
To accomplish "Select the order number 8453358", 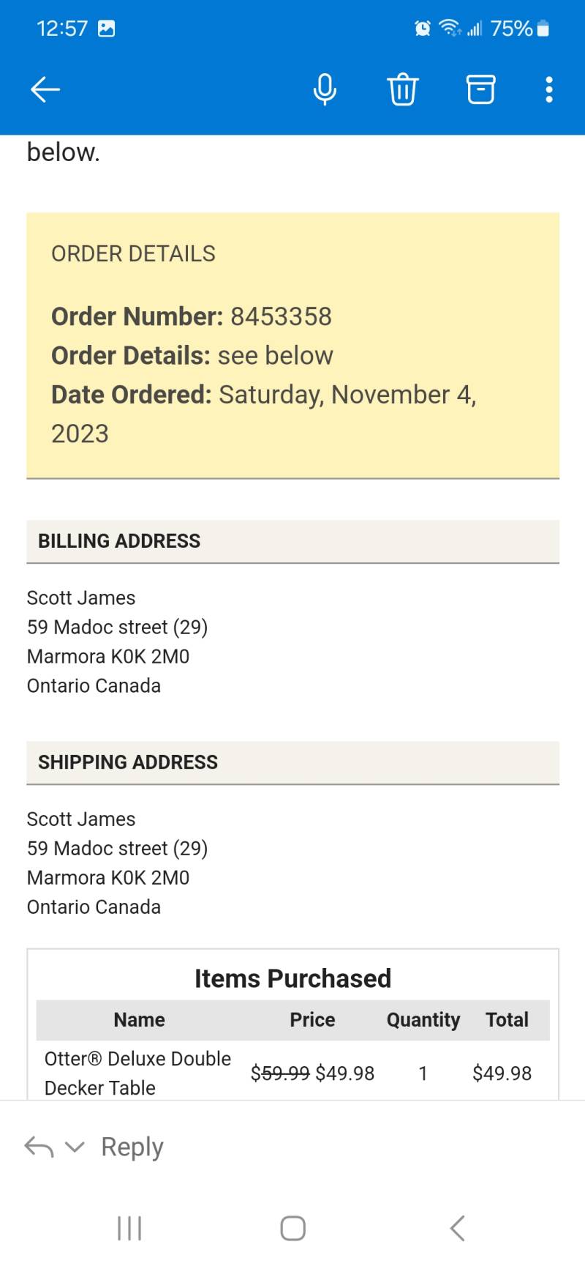I will (281, 316).
